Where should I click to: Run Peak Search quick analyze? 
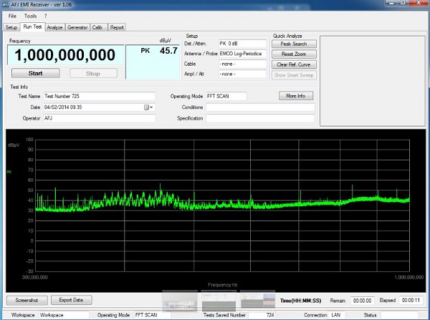pos(294,44)
